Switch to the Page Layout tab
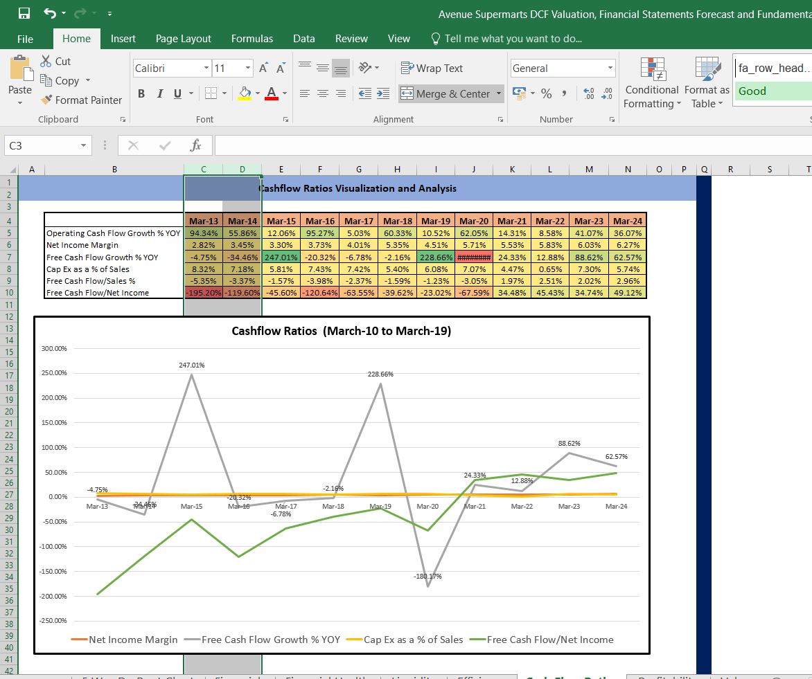The width and height of the screenshot is (812, 679). click(x=184, y=39)
